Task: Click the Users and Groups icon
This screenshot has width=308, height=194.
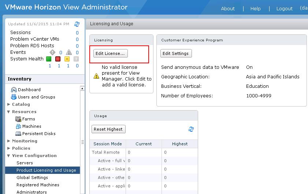Action: click(14, 97)
